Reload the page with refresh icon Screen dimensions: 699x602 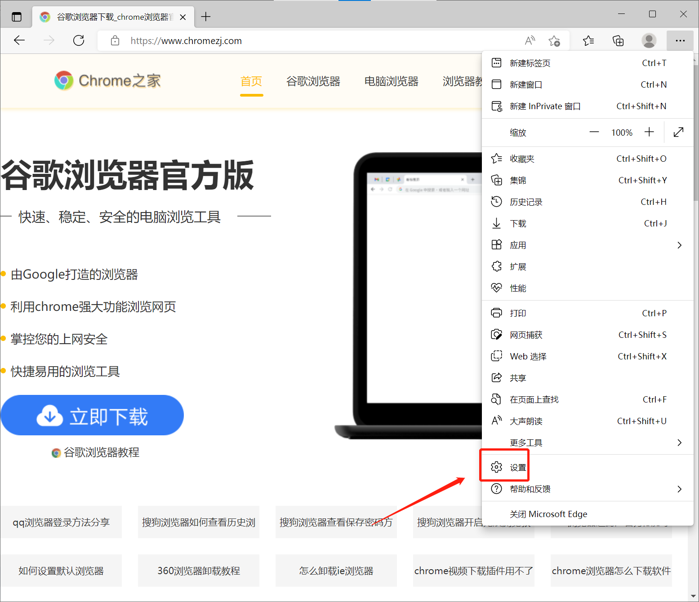pyautogui.click(x=78, y=40)
